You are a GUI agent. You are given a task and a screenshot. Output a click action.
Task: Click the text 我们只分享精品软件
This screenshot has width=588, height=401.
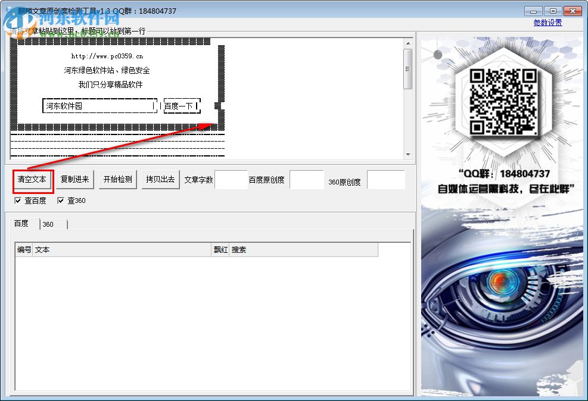pyautogui.click(x=111, y=84)
